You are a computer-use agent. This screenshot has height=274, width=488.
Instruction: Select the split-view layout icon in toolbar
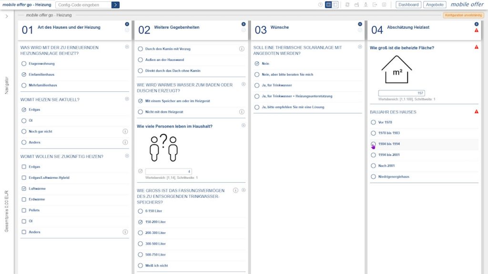[x=335, y=4]
